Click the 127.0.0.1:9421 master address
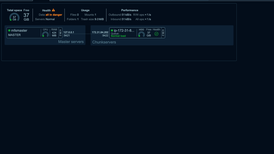 [x=68, y=34]
